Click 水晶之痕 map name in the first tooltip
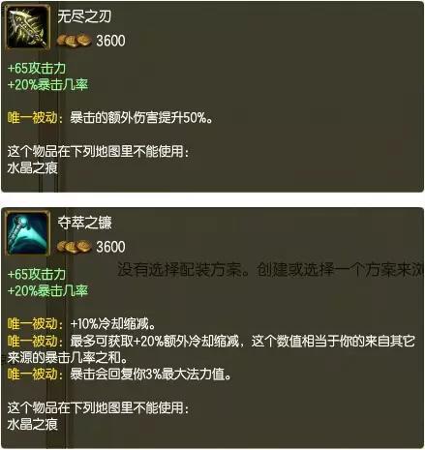The height and width of the screenshot is (450, 425). coord(32,168)
